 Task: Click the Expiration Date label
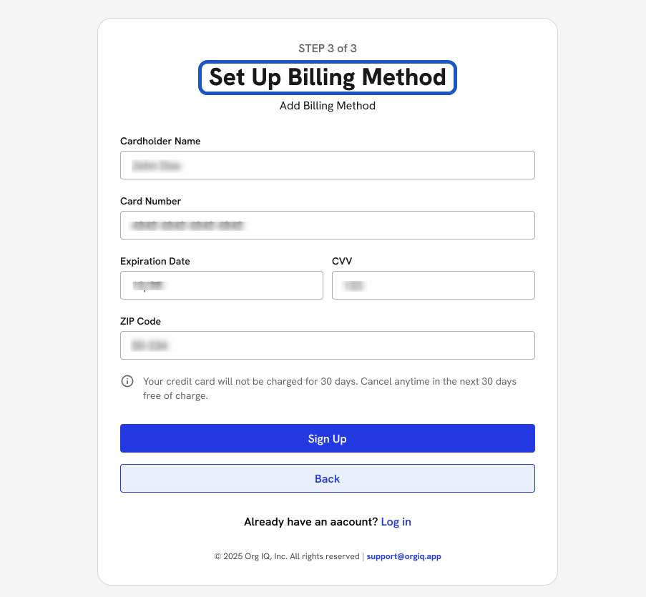[x=155, y=262]
